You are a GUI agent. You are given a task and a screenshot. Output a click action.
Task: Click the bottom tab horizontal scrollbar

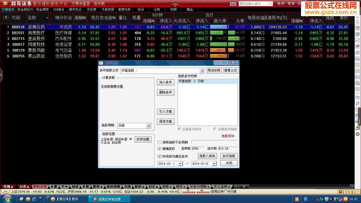pyautogui.click(x=294, y=187)
